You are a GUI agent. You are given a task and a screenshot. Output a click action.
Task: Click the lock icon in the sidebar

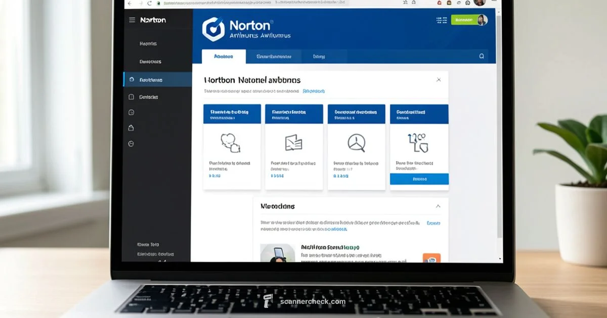[x=131, y=128]
